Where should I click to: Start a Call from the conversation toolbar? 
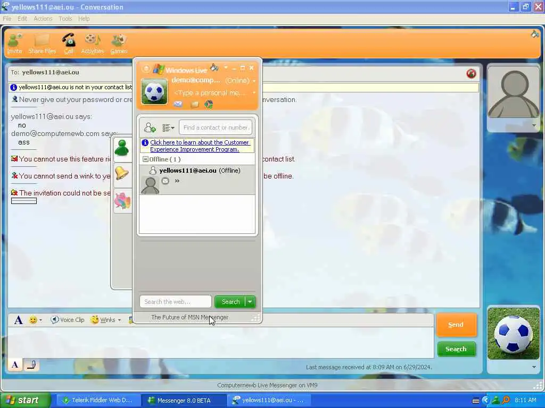tap(69, 44)
